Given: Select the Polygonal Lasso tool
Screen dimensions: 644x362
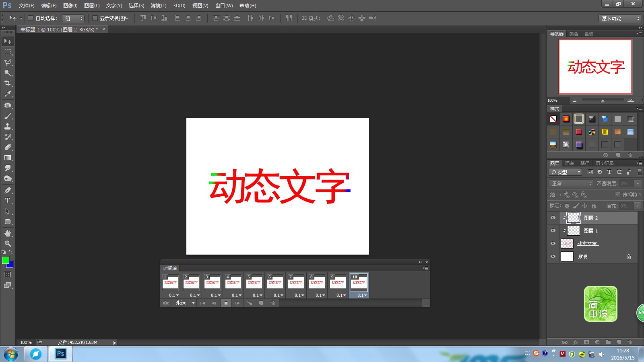Looking at the screenshot, I should tap(8, 62).
